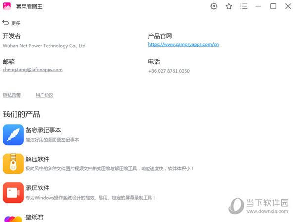The width and height of the screenshot is (297, 222).
Task: Click the 邮箱 heading
Action: click(9, 62)
